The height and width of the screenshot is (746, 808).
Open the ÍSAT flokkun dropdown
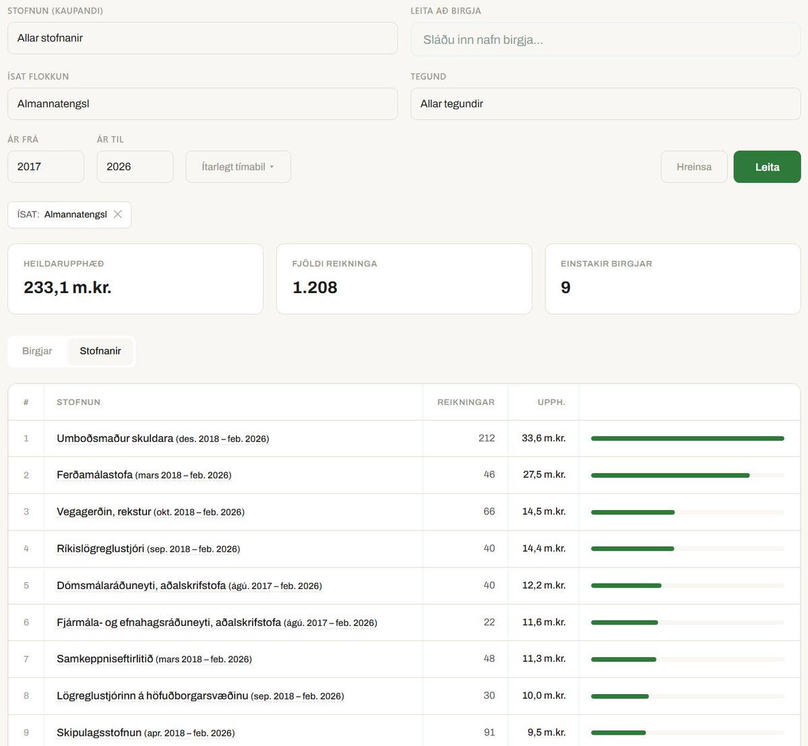pos(203,104)
